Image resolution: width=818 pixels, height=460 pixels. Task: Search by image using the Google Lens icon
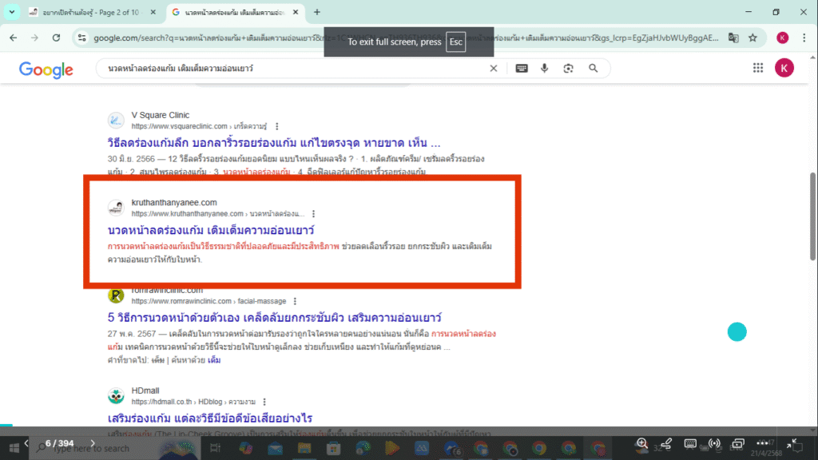point(567,68)
